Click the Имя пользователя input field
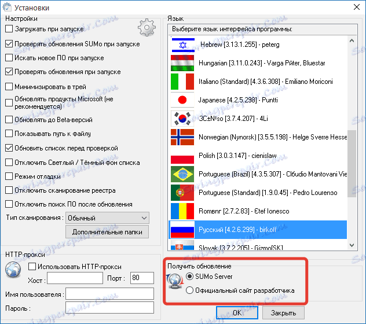The image size is (366, 324). [x=109, y=293]
